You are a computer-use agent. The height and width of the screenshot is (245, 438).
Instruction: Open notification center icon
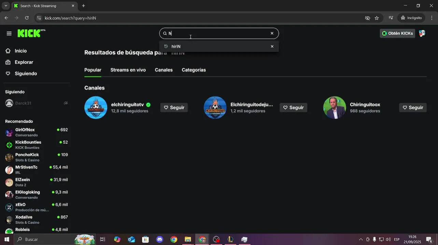pos(429,240)
